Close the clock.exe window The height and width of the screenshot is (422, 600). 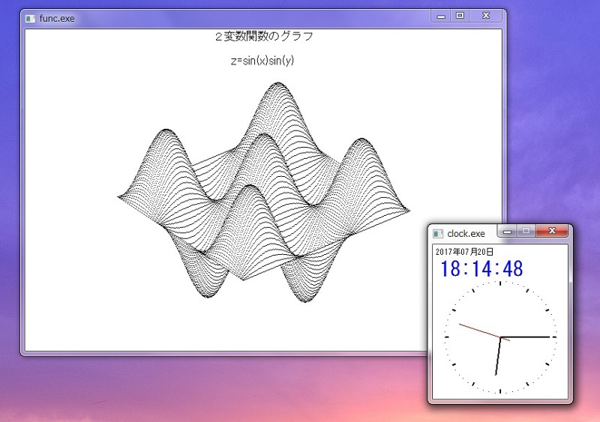552,231
